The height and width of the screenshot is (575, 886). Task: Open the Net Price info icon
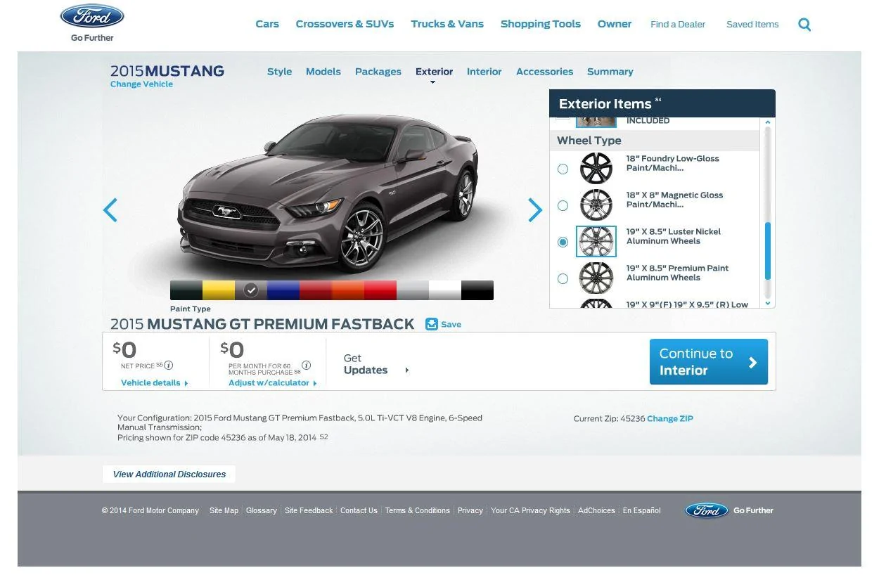(169, 366)
